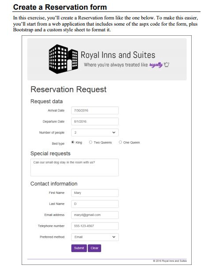The width and height of the screenshot is (208, 268).
Task: Click the Email address label
Action: point(54,215)
